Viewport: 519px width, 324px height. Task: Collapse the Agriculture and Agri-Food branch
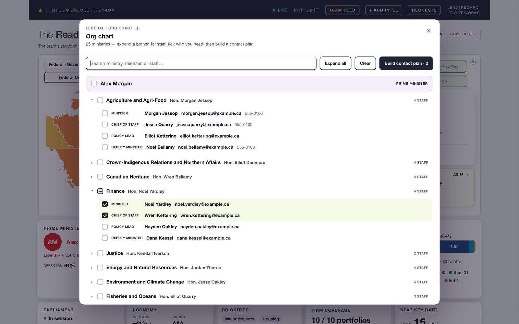92,100
